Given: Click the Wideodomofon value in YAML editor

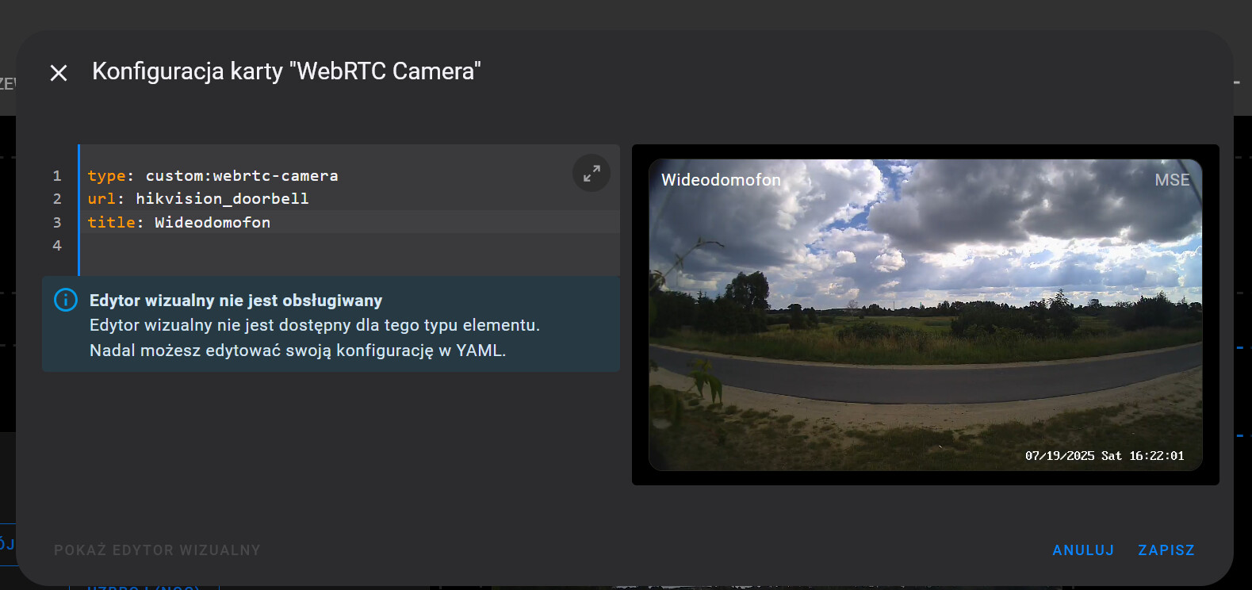Looking at the screenshot, I should 212,223.
